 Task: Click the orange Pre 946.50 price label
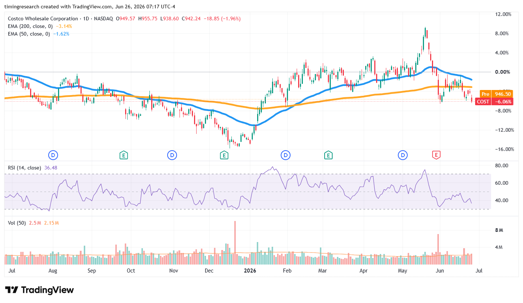(496, 94)
